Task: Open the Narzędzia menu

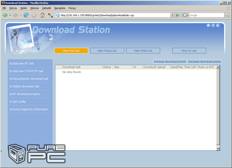Action: [x=59, y=8]
